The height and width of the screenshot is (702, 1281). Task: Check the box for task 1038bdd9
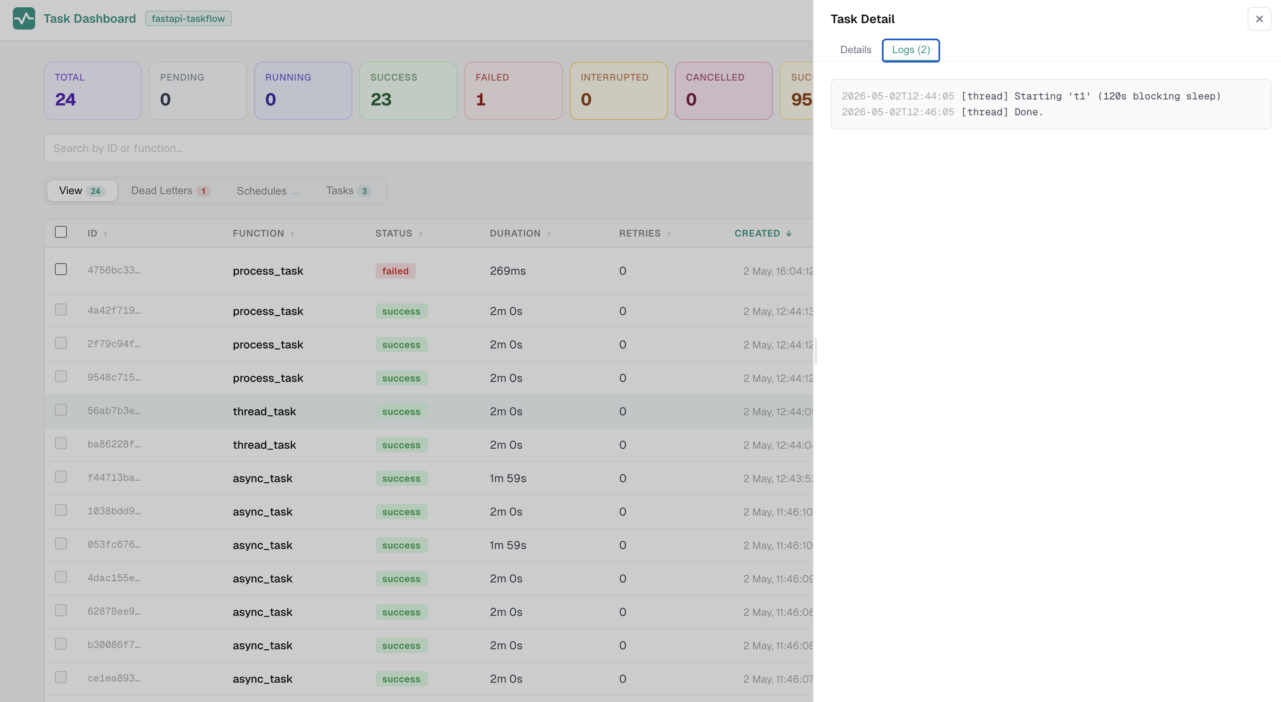tap(61, 510)
